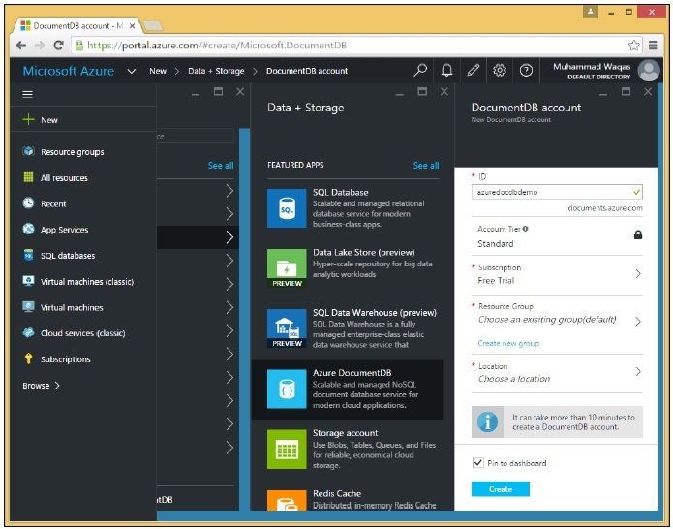Click the help question mark icon
This screenshot has width=673, height=529.
pyautogui.click(x=526, y=70)
